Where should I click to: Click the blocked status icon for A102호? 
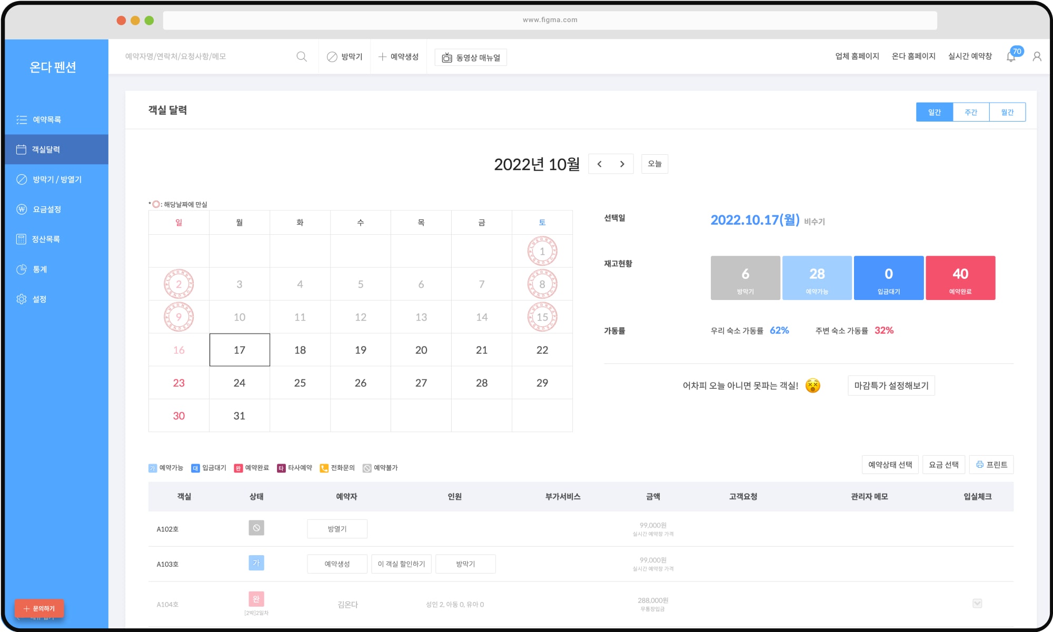click(256, 528)
